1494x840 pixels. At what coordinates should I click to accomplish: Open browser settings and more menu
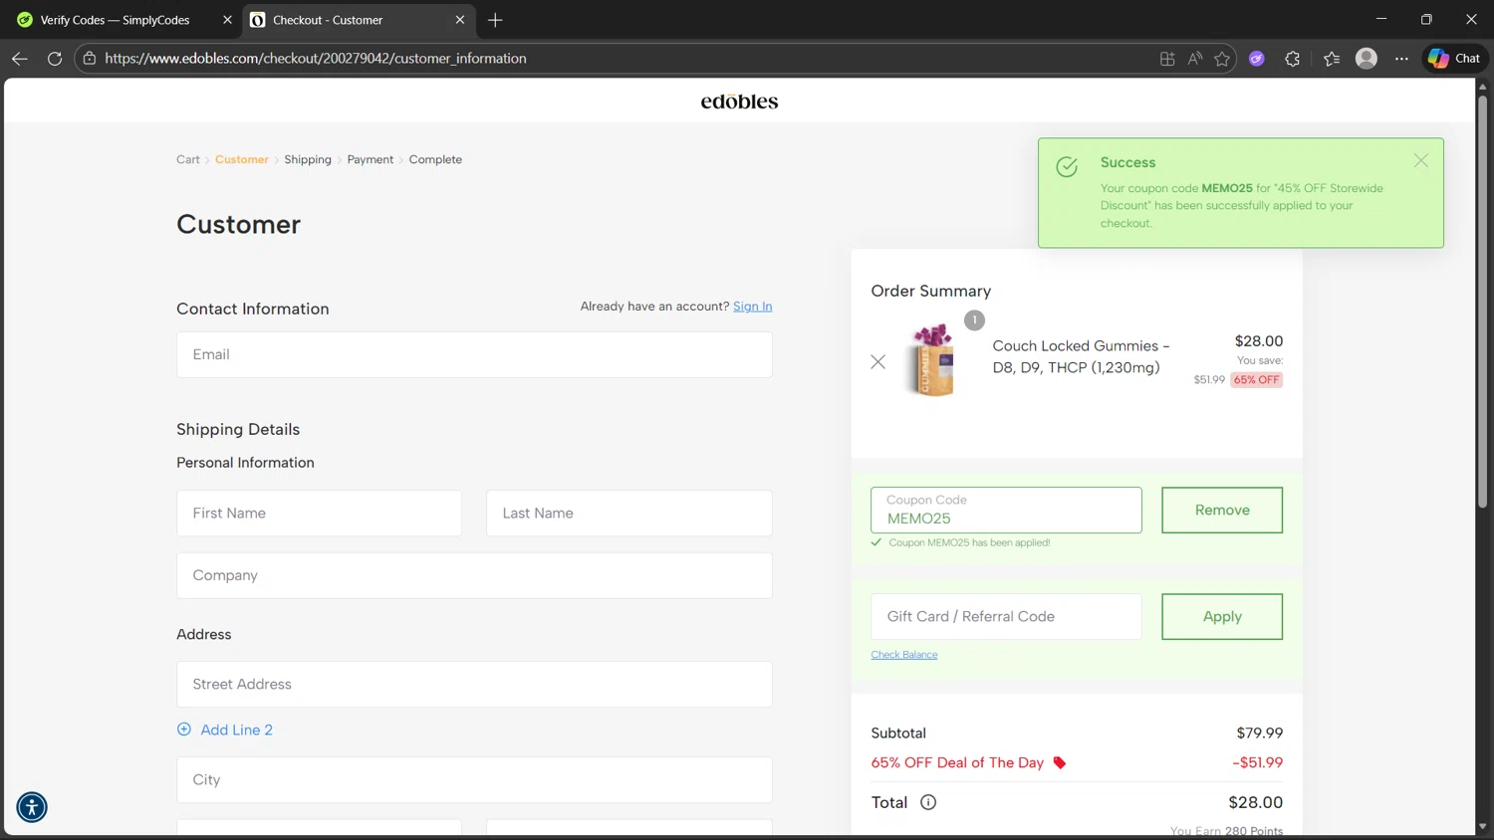pos(1401,59)
